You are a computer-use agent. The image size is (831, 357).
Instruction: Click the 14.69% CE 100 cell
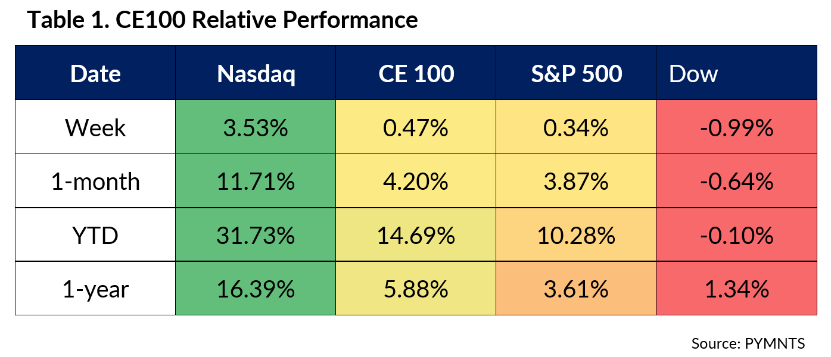pos(416,235)
